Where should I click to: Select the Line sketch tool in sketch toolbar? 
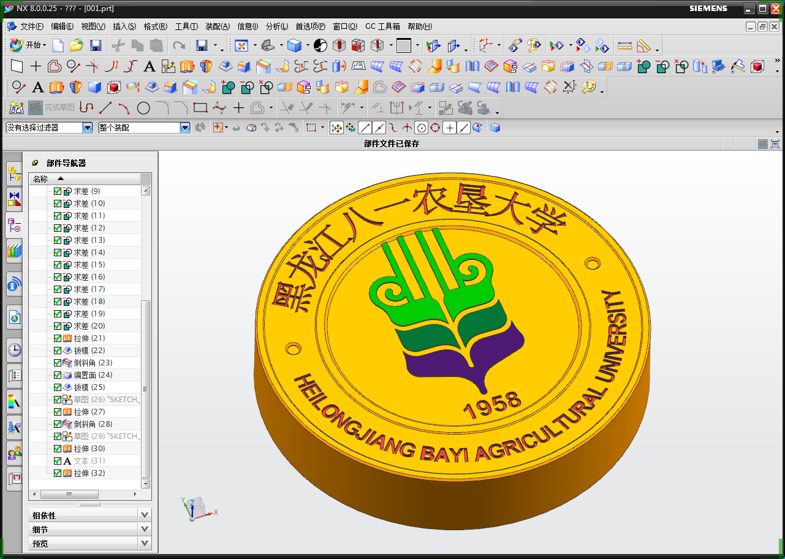(105, 108)
